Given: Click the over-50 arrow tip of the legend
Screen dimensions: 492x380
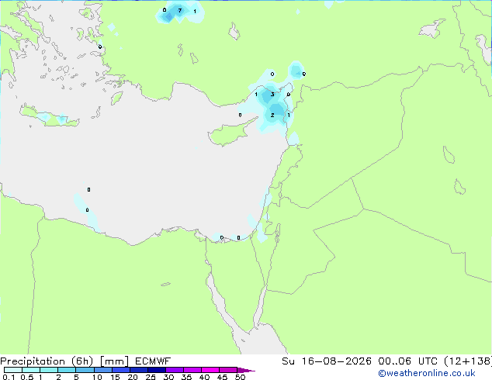Looking at the screenshot, I should [246, 370].
